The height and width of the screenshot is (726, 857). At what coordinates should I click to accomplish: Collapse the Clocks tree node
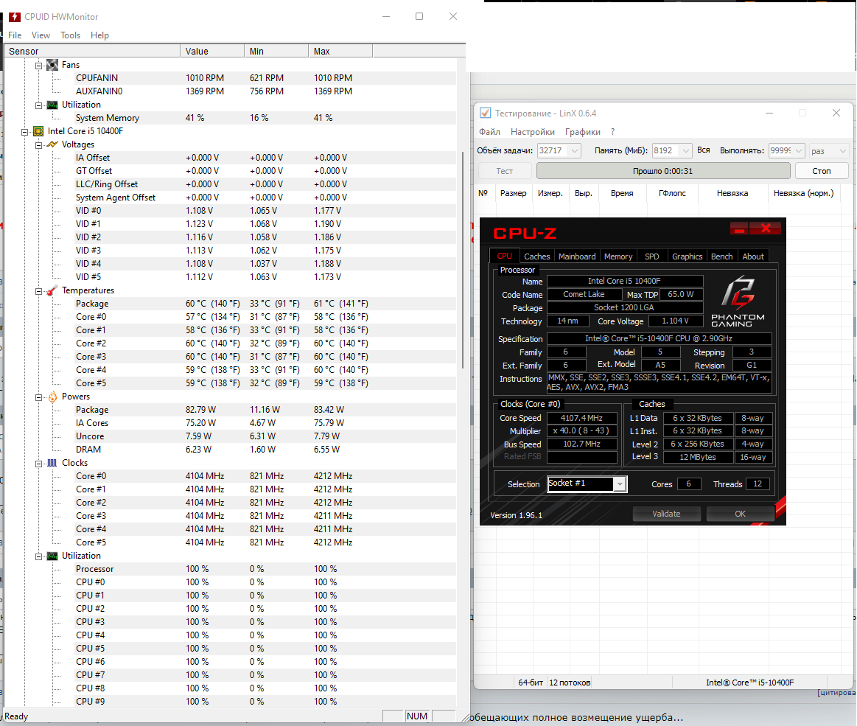coord(39,463)
